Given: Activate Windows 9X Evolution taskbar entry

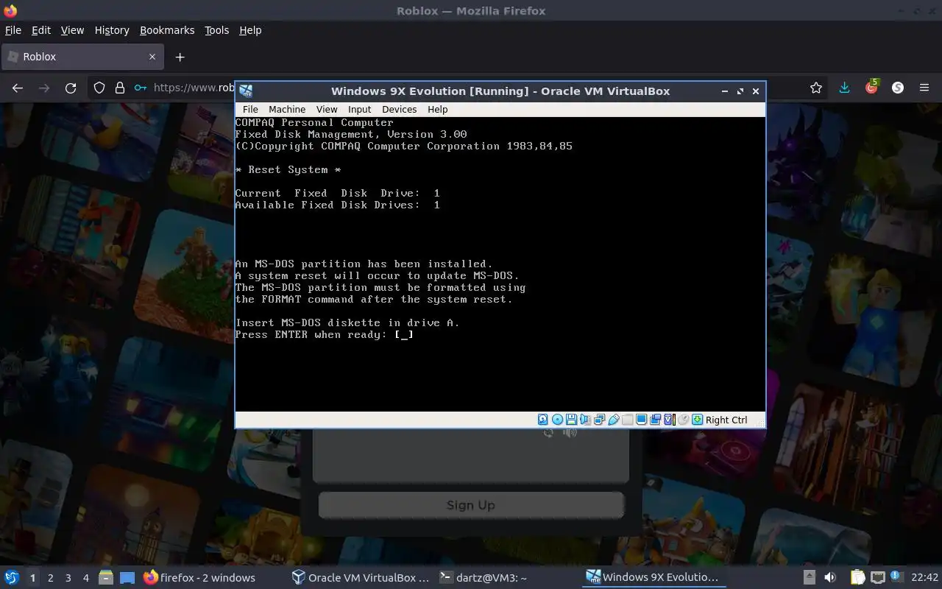Looking at the screenshot, I should [653, 578].
